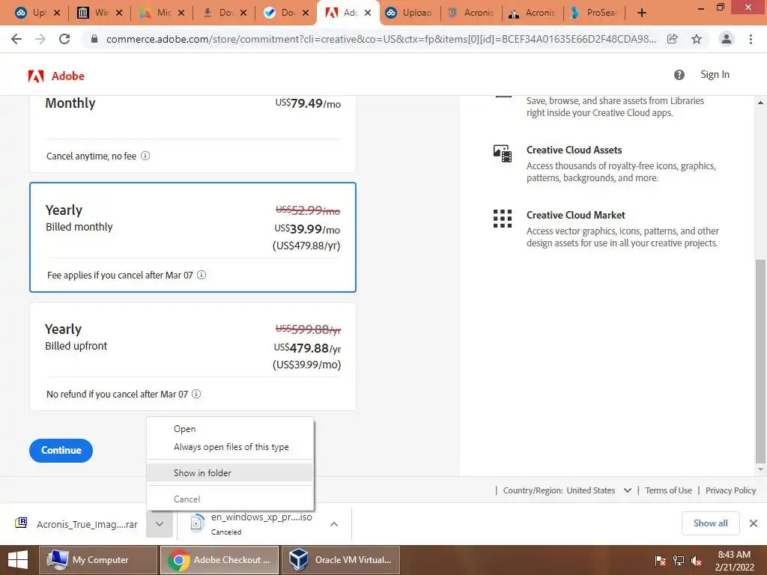
Task: Open a new tab with plus button
Action: [x=642, y=13]
